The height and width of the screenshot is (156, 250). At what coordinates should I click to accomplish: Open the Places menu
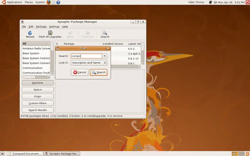[29, 2]
